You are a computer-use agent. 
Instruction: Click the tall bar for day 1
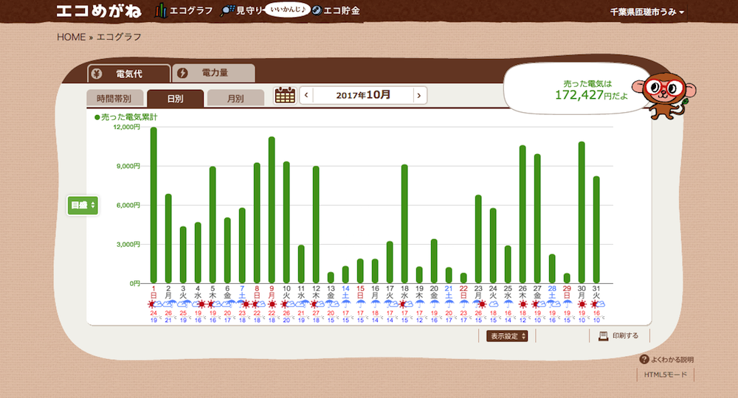(154, 205)
